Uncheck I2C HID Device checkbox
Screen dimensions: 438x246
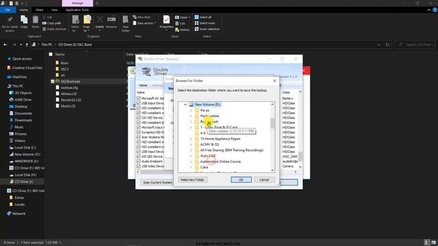(138, 118)
